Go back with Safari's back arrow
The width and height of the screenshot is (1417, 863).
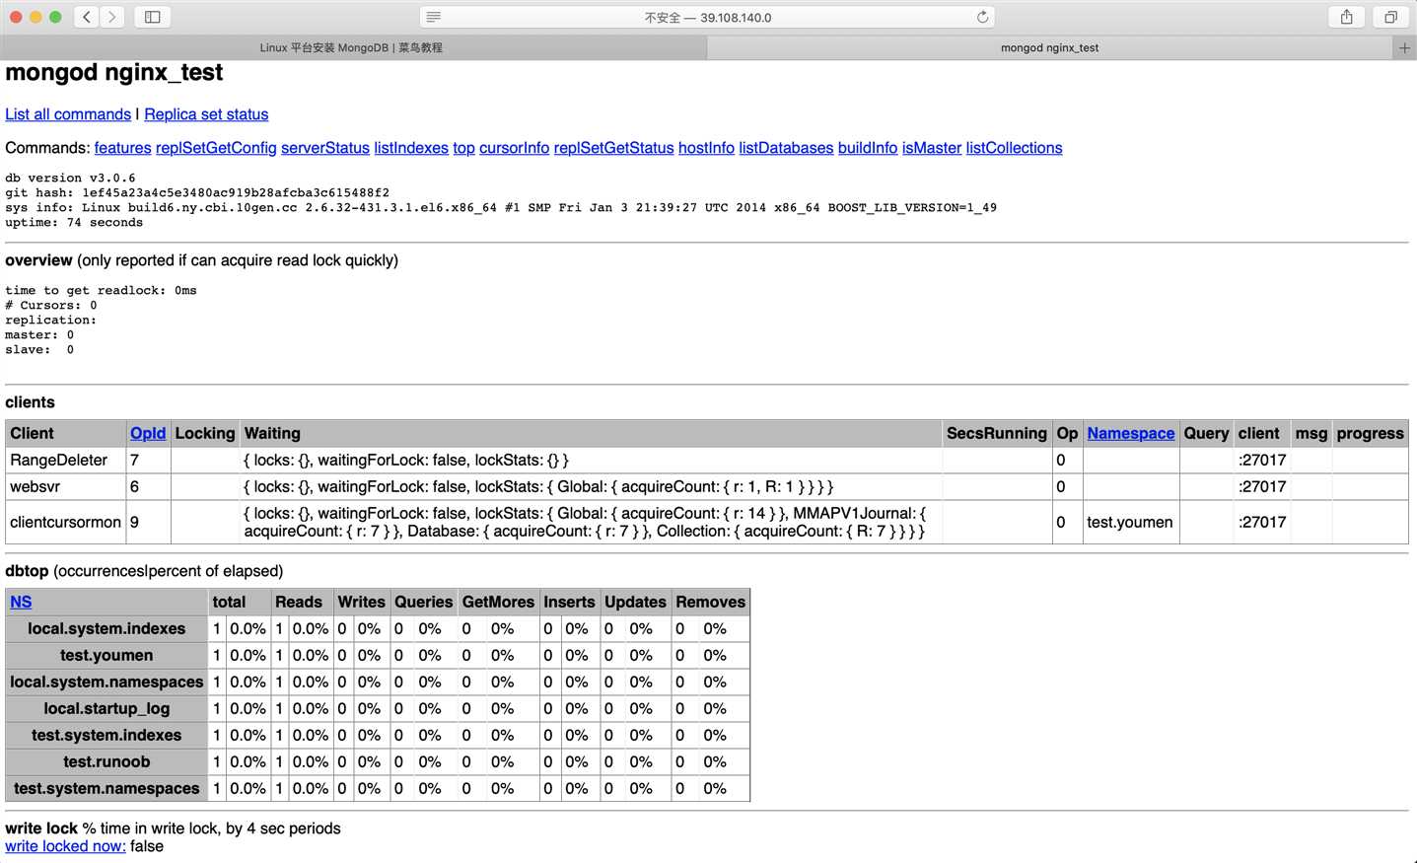pyautogui.click(x=87, y=17)
